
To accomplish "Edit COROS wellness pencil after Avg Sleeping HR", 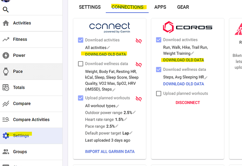I will pos(206,78).
